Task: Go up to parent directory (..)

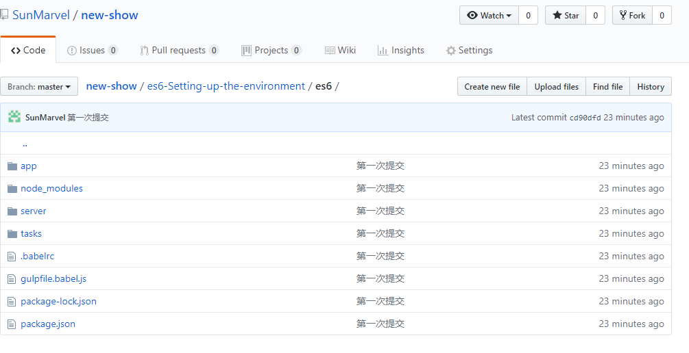Action: (25, 144)
